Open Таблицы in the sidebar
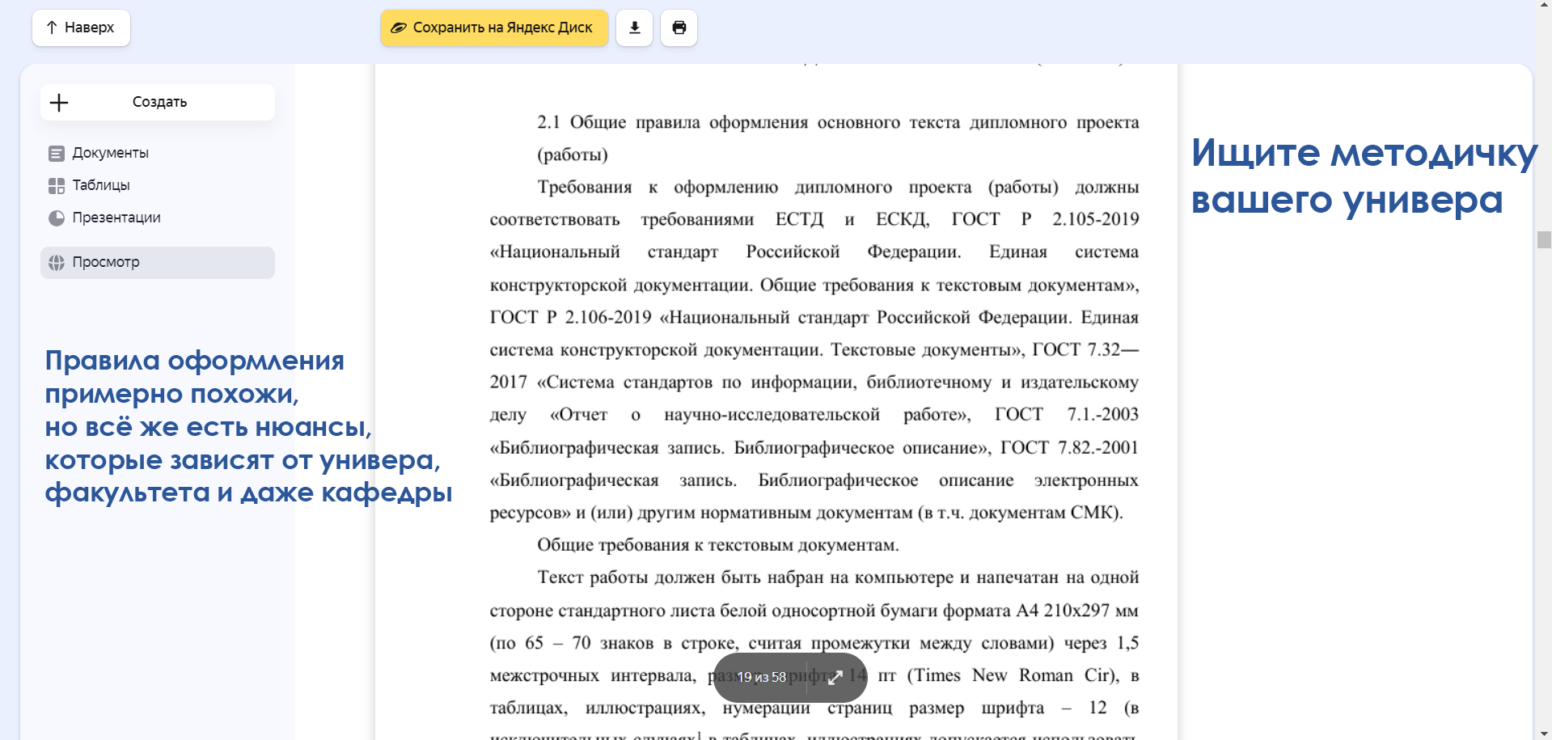The image size is (1552, 740). click(89, 185)
